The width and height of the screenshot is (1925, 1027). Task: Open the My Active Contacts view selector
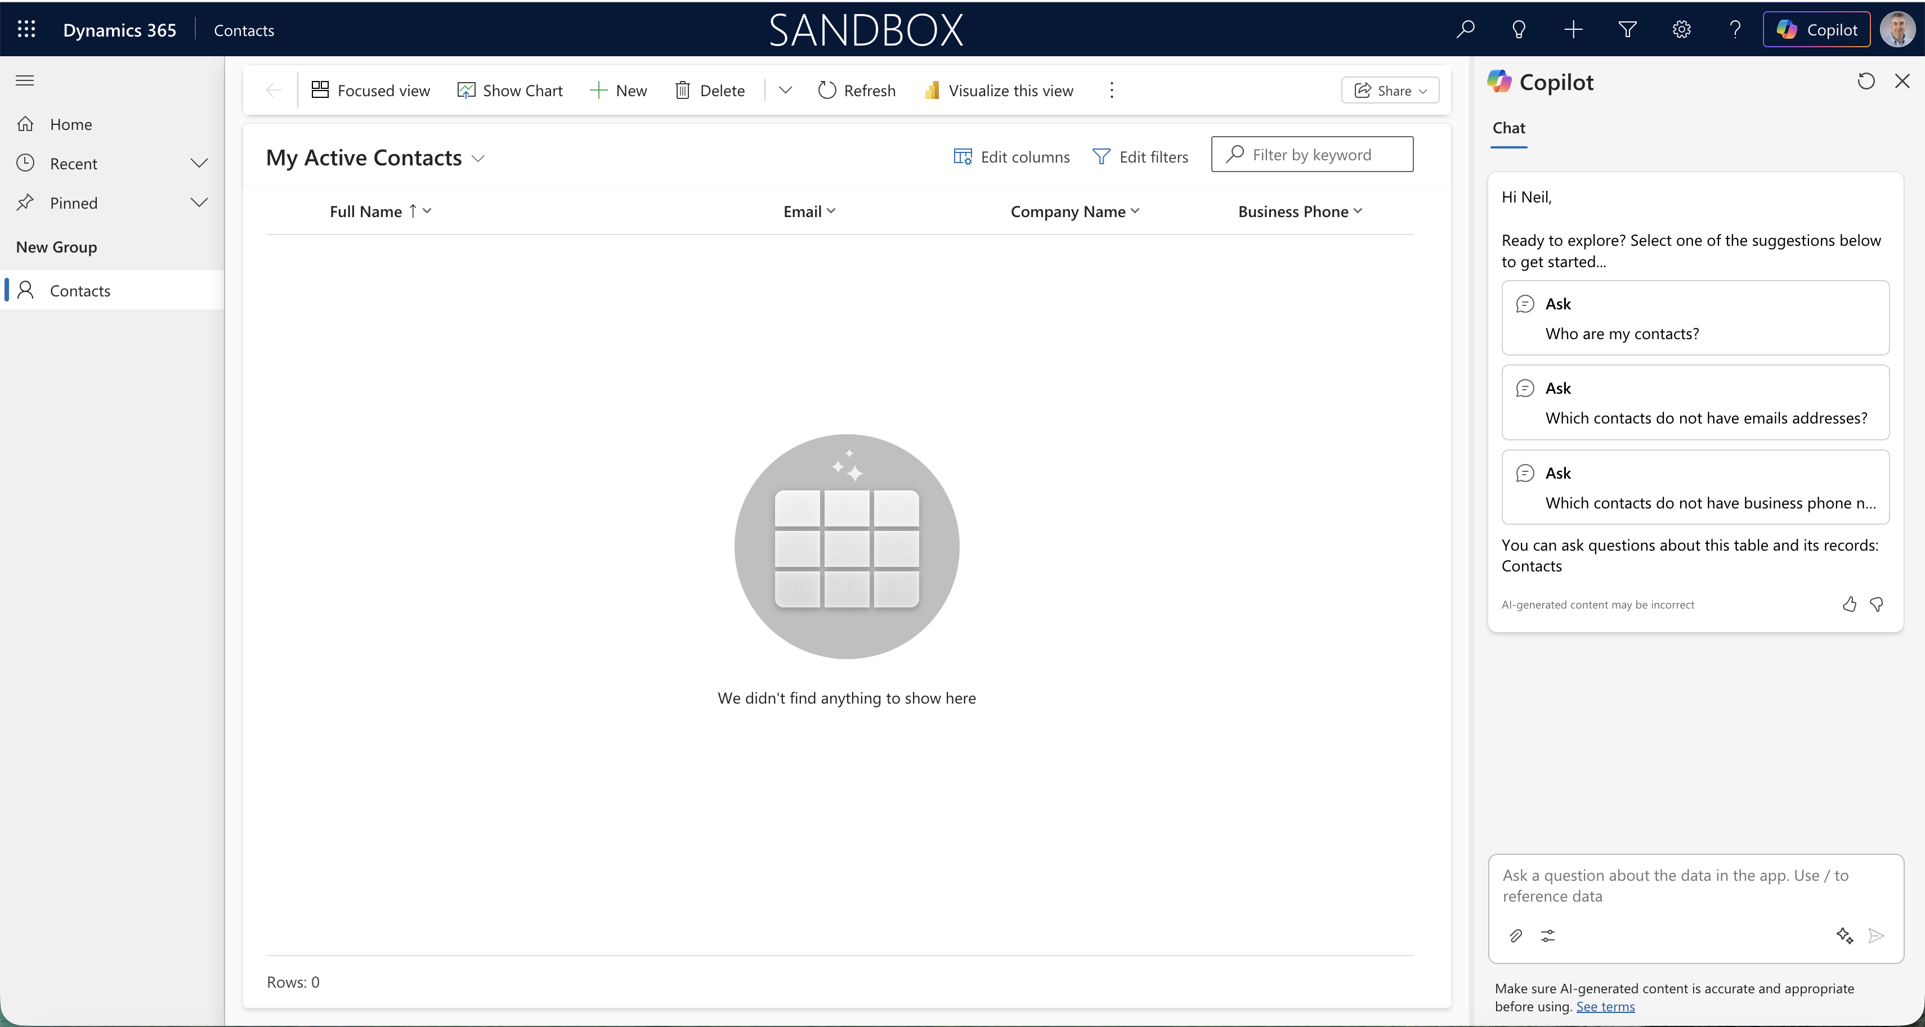tap(376, 157)
